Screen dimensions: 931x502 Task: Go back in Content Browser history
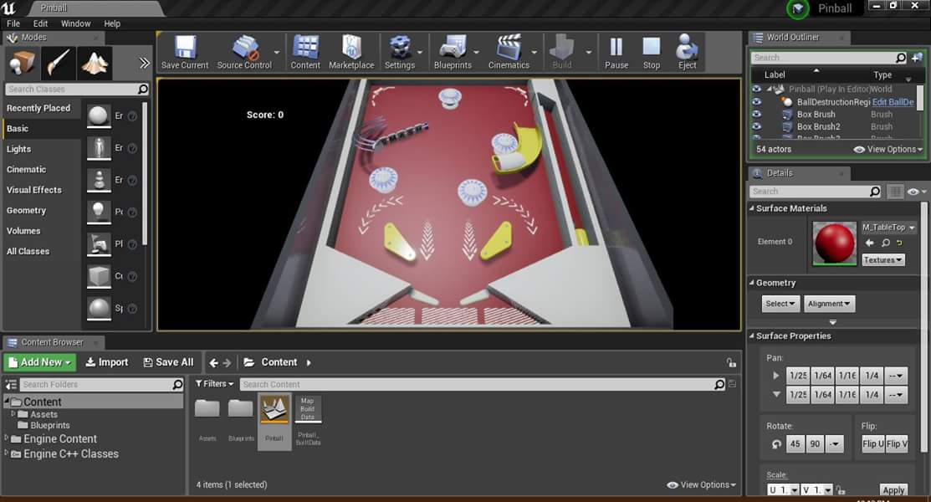click(x=214, y=362)
